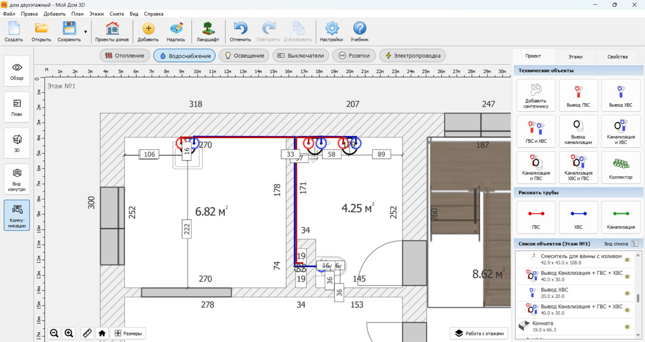Click the Отопление layer button
Screen dimensions: 645x342
tap(125, 55)
